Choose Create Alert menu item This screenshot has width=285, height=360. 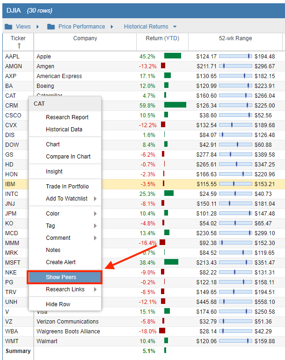tap(65, 262)
